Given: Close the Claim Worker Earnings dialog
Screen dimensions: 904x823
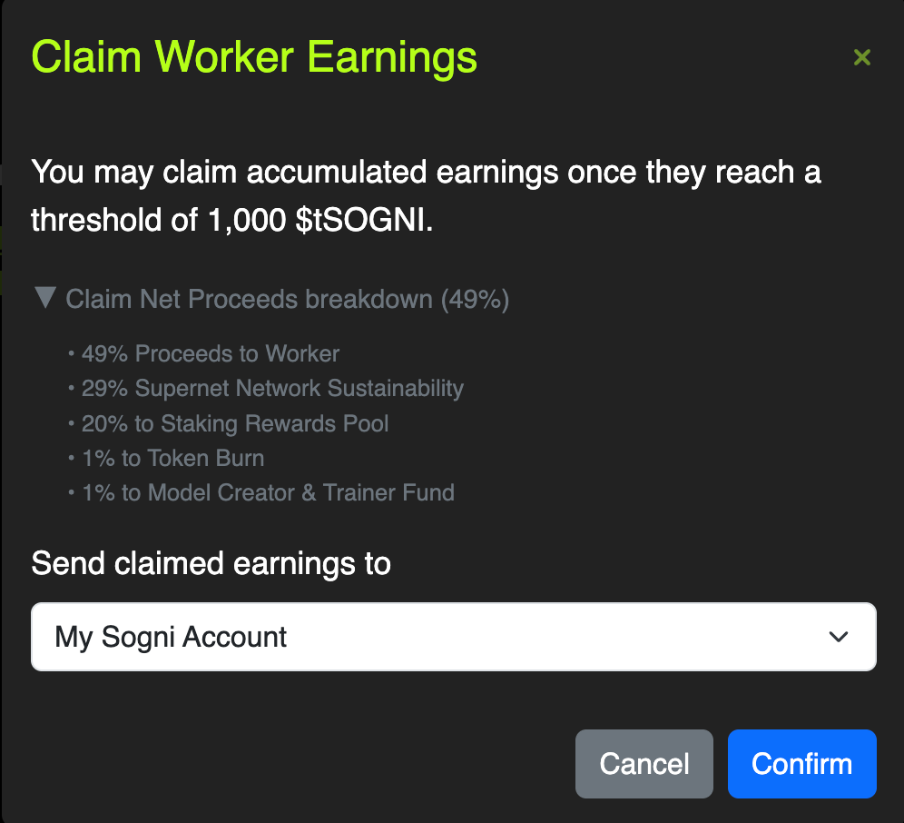Looking at the screenshot, I should click(x=862, y=57).
